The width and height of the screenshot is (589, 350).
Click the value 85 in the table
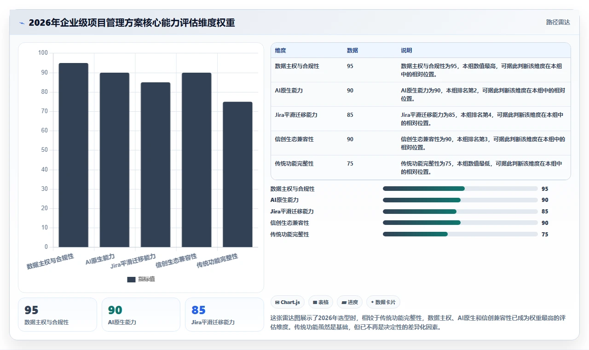tap(350, 115)
